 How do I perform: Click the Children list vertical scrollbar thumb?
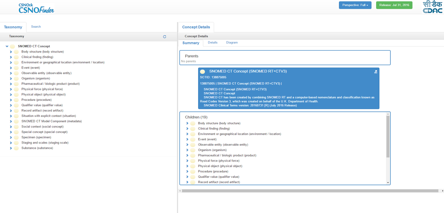click(388, 137)
